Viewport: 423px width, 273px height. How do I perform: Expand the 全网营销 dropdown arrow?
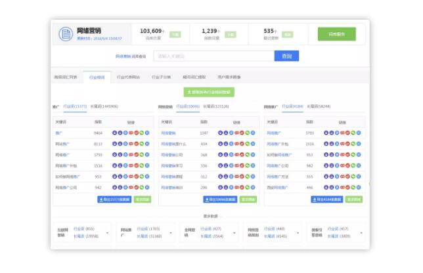click(234, 233)
